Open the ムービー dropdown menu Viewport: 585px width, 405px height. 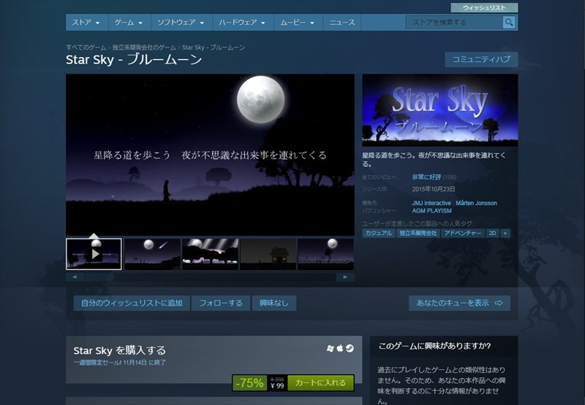[298, 23]
